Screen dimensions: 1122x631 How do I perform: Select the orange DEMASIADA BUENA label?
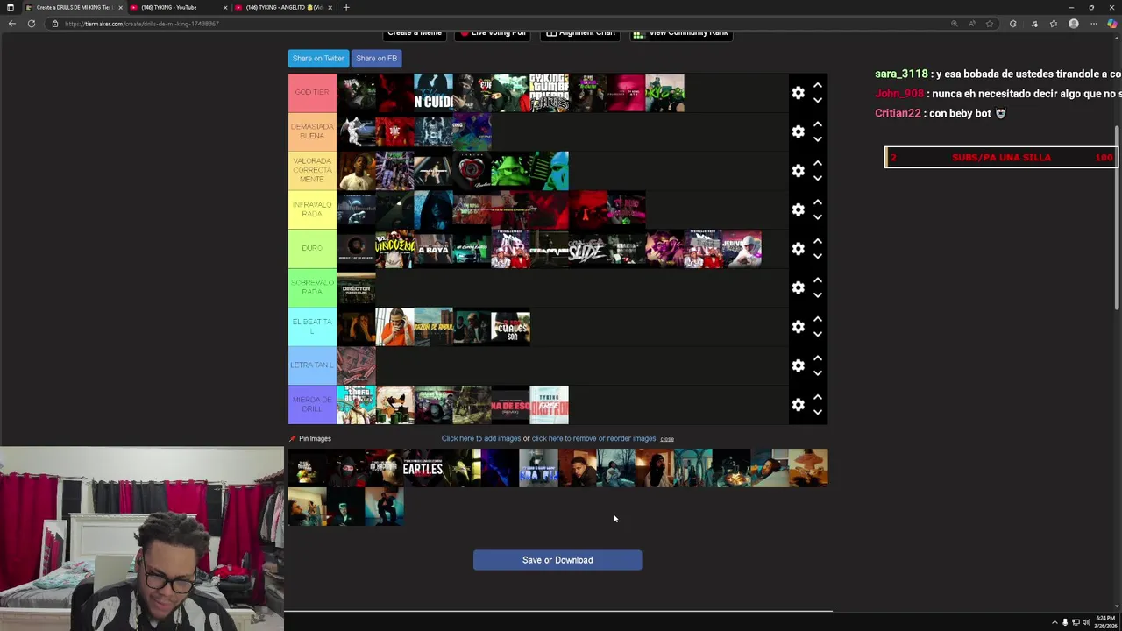[312, 131]
